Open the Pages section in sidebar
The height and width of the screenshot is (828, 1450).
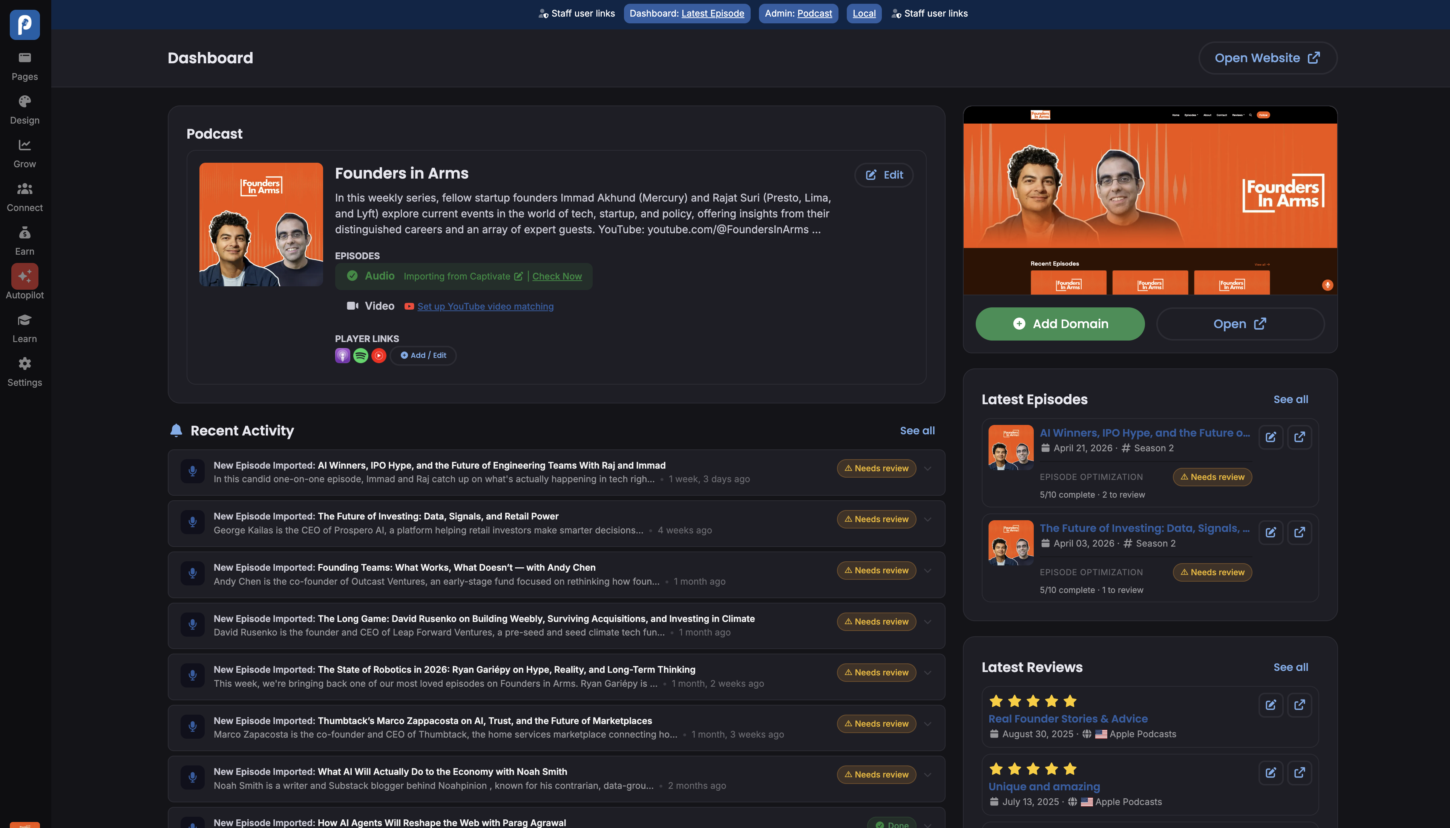tap(25, 67)
